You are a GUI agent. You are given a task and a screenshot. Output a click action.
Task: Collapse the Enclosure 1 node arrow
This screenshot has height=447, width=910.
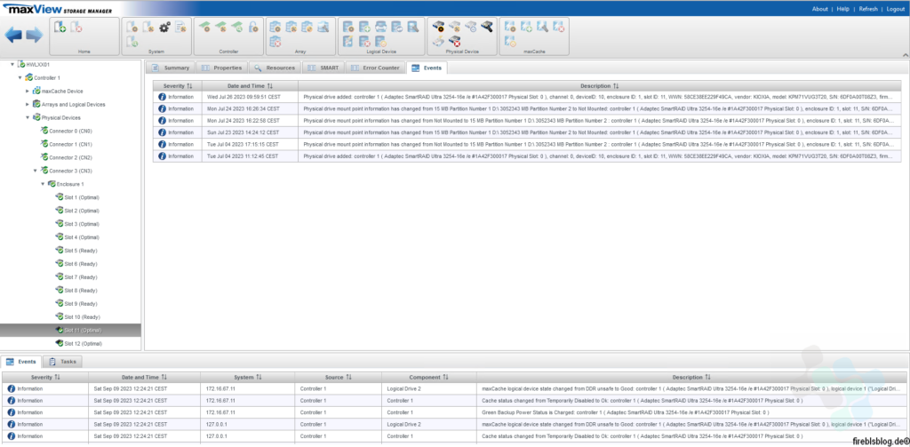pyautogui.click(x=43, y=184)
